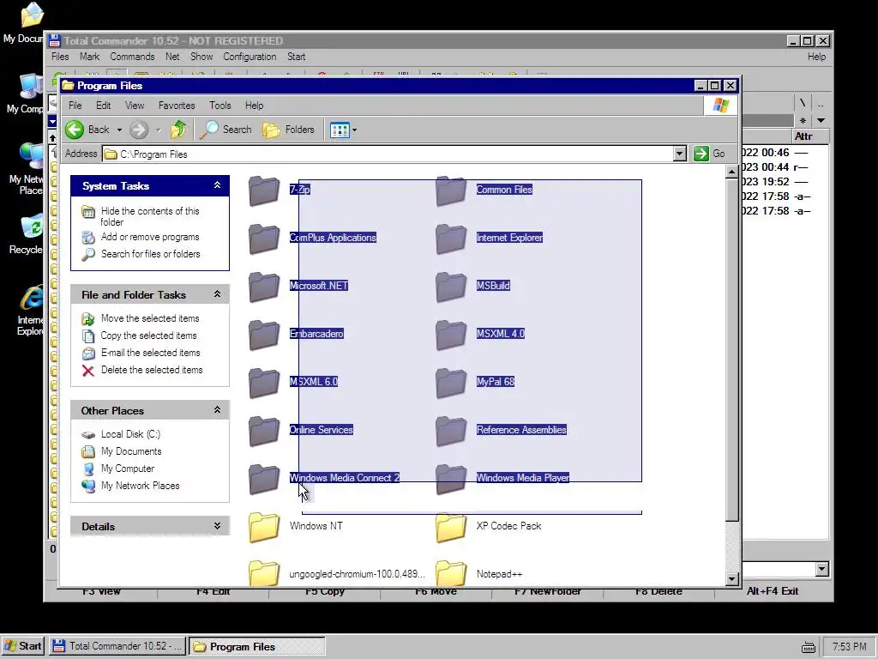Screen dimensions: 878x659
Task: Select the ComPlus Applications folder icon
Action: (264, 239)
